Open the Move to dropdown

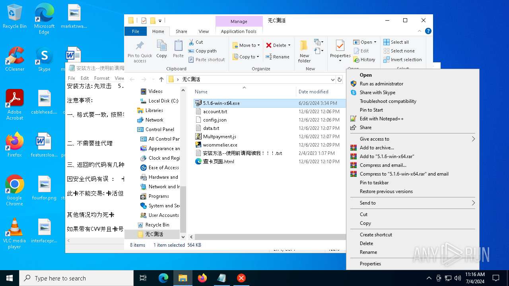pos(246,45)
